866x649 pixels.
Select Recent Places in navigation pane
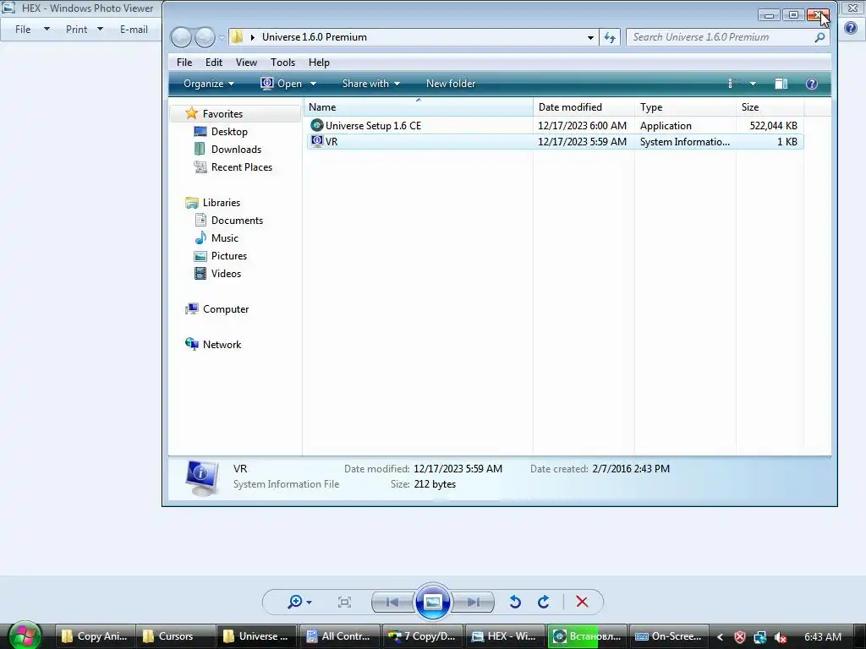(x=241, y=166)
